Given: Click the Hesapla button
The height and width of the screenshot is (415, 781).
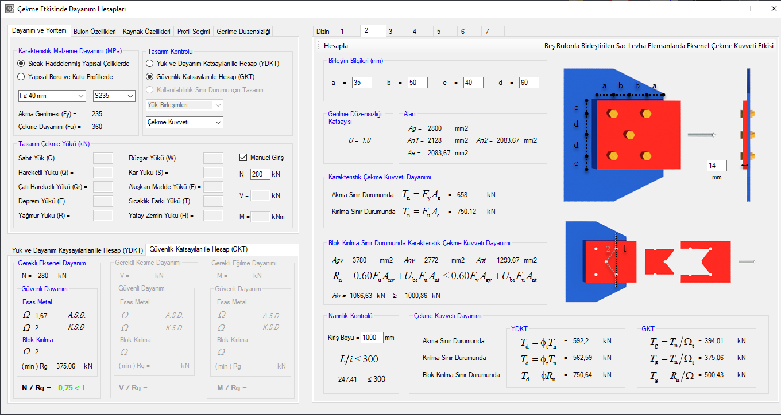Looking at the screenshot, I should (x=336, y=46).
